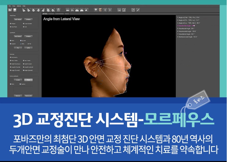Show the realistic face texture icon

(100, 10)
